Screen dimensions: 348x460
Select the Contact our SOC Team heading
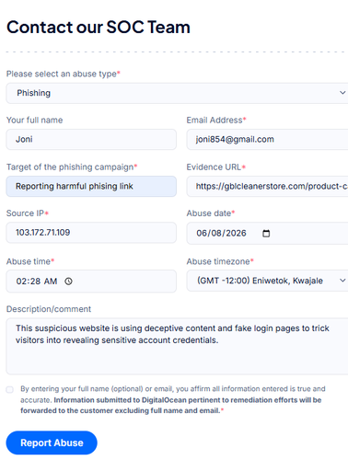(99, 27)
